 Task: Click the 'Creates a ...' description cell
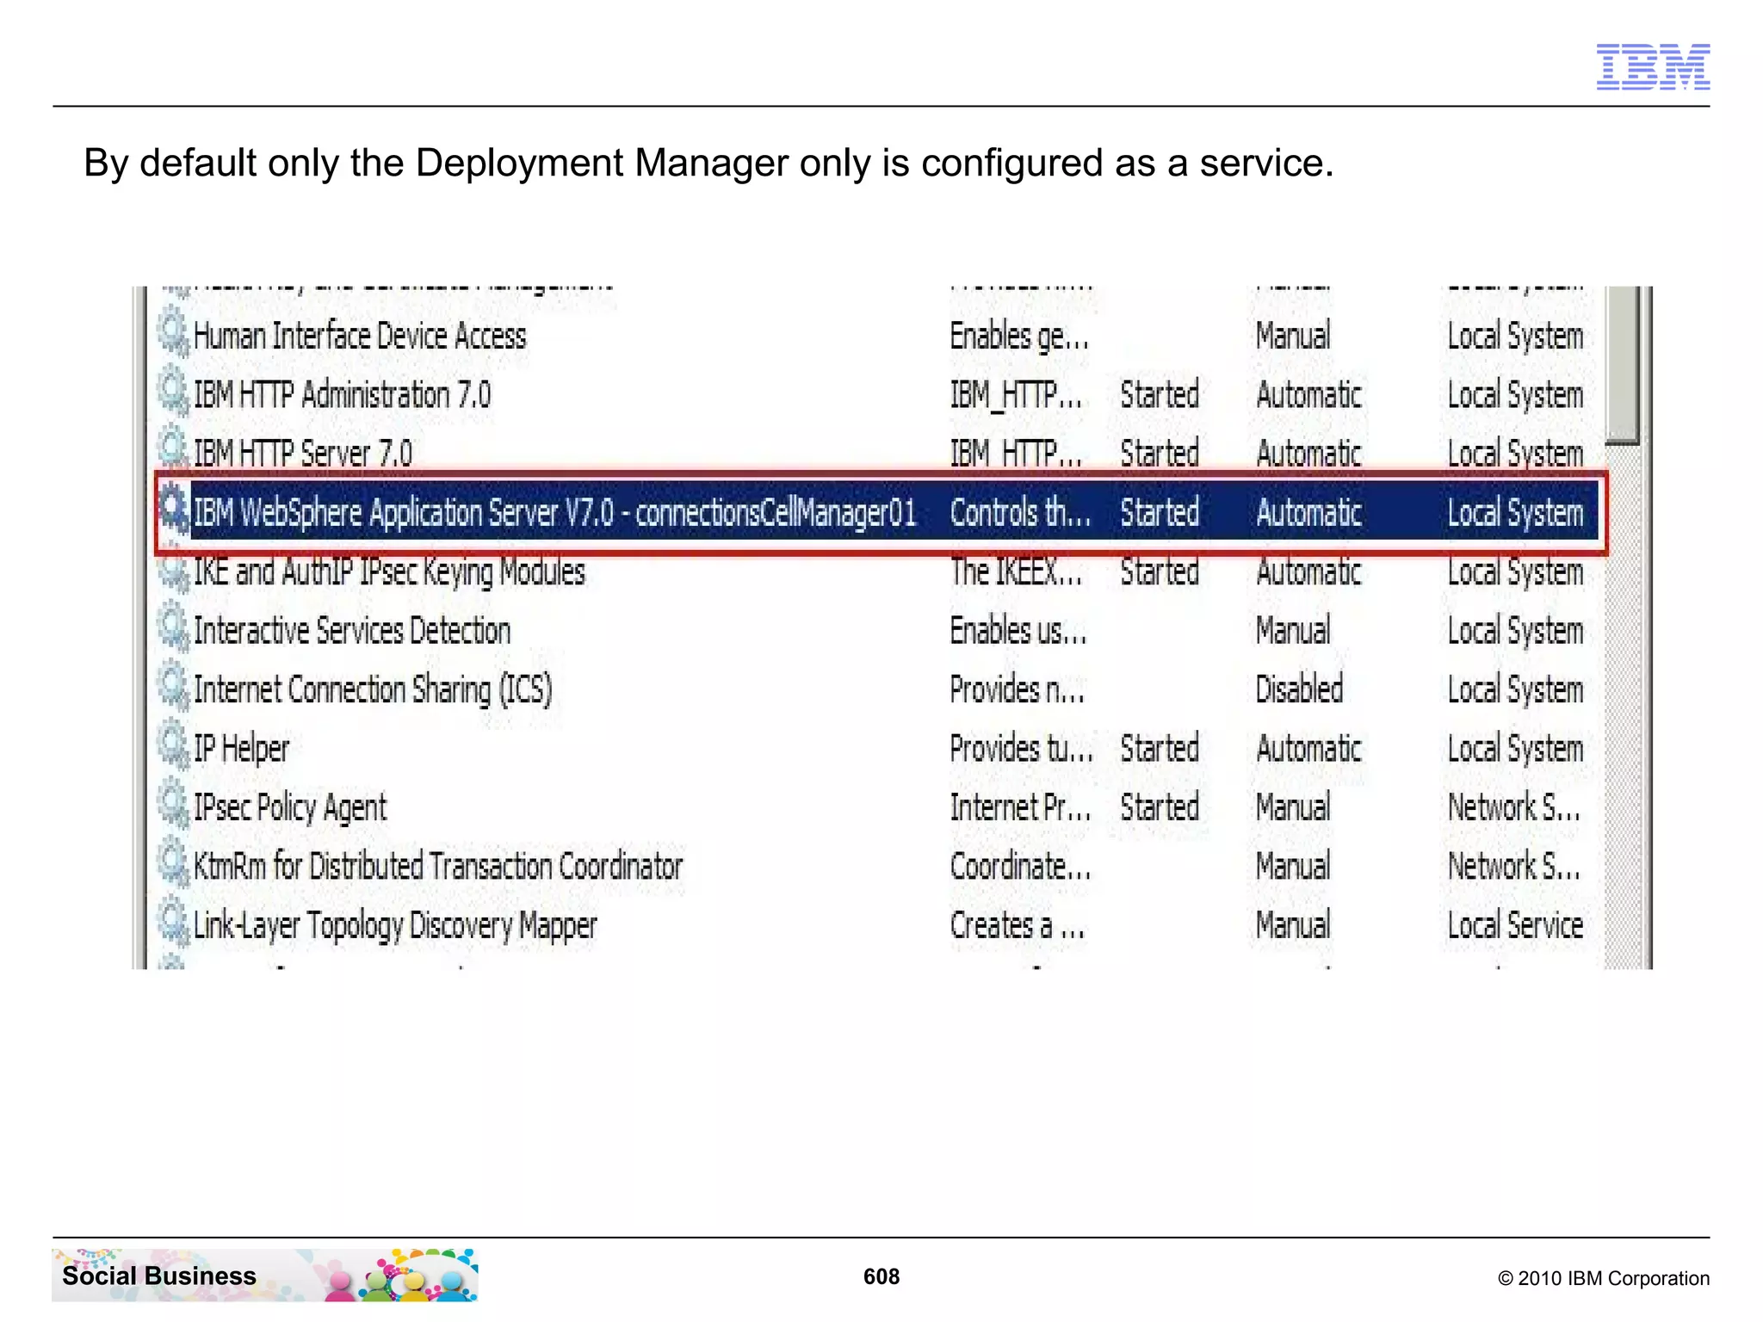[x=1017, y=925]
